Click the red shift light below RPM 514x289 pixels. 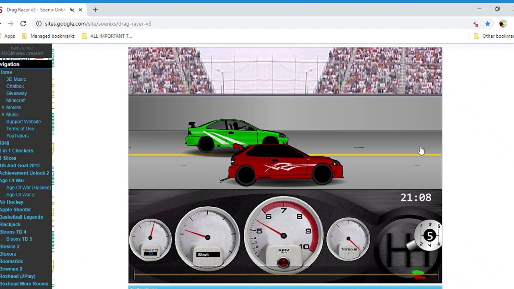(284, 263)
